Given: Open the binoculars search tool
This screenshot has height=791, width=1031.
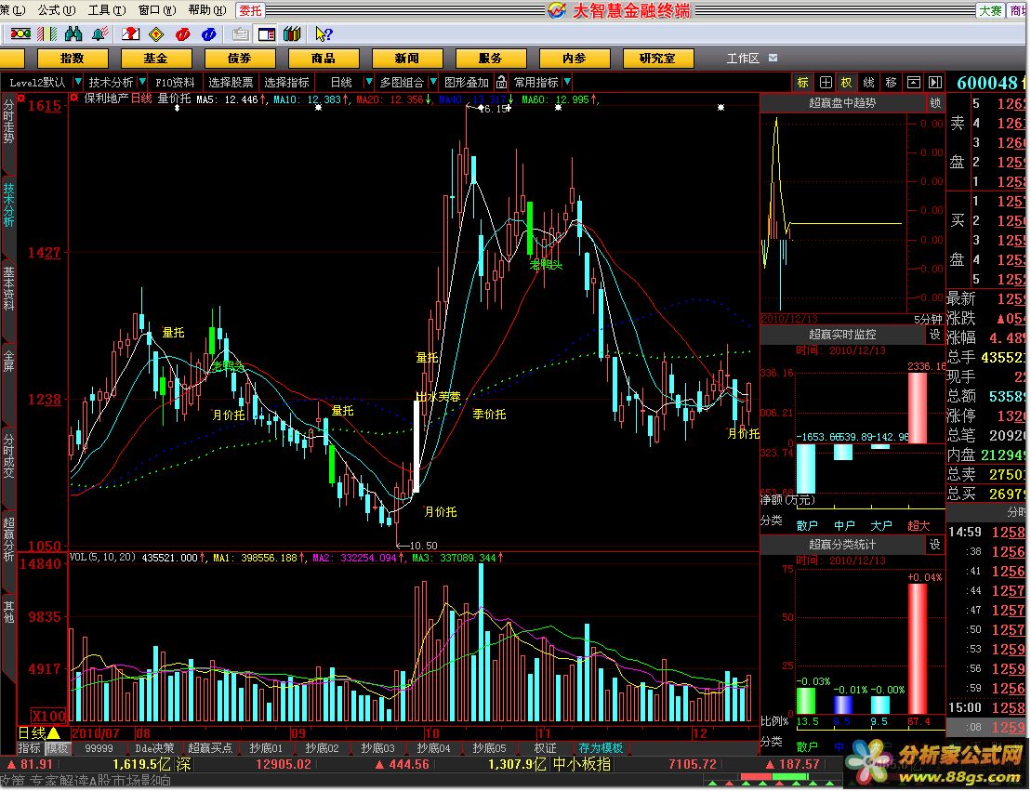Looking at the screenshot, I should (x=73, y=33).
